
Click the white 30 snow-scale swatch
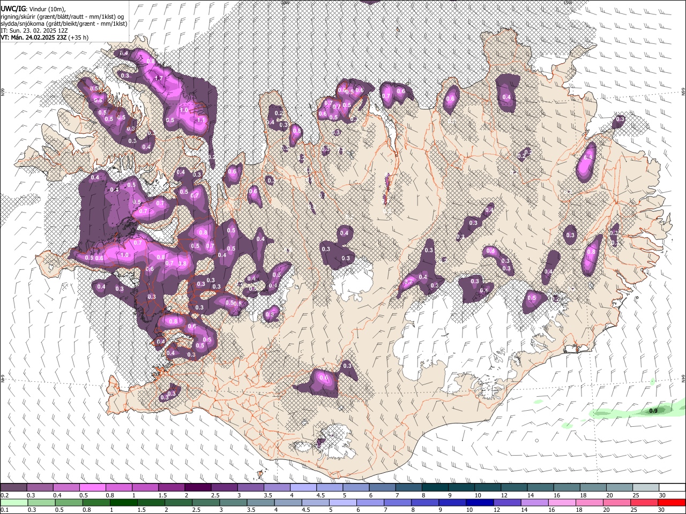point(672,488)
